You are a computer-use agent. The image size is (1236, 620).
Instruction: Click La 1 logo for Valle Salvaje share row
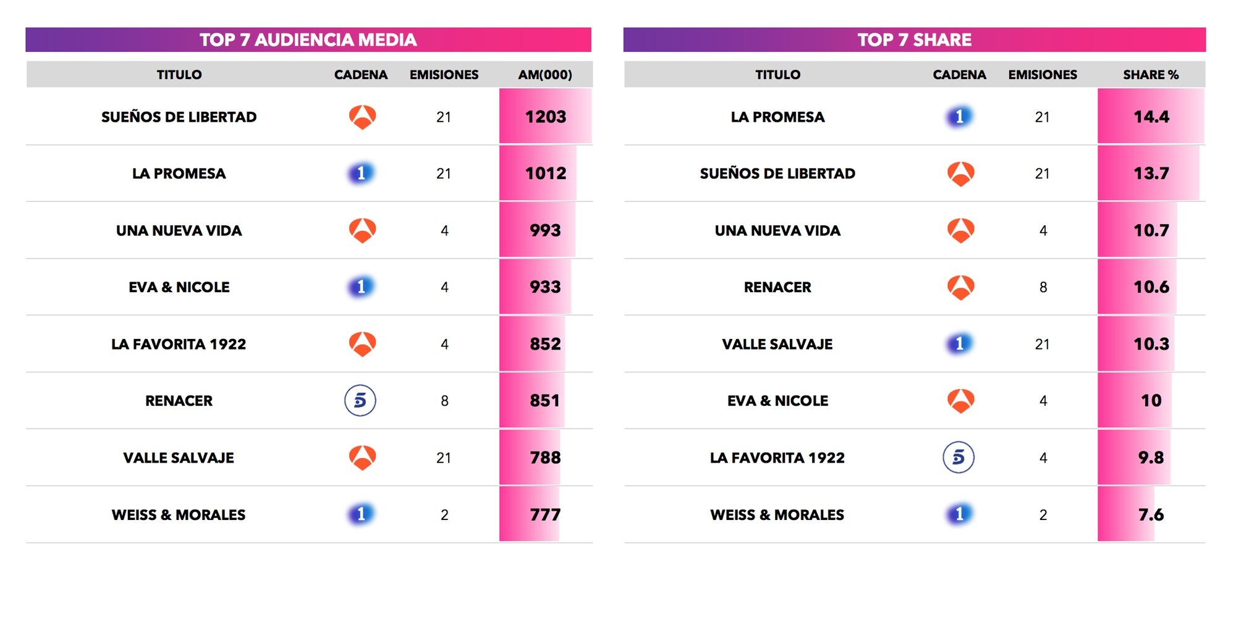(x=960, y=344)
